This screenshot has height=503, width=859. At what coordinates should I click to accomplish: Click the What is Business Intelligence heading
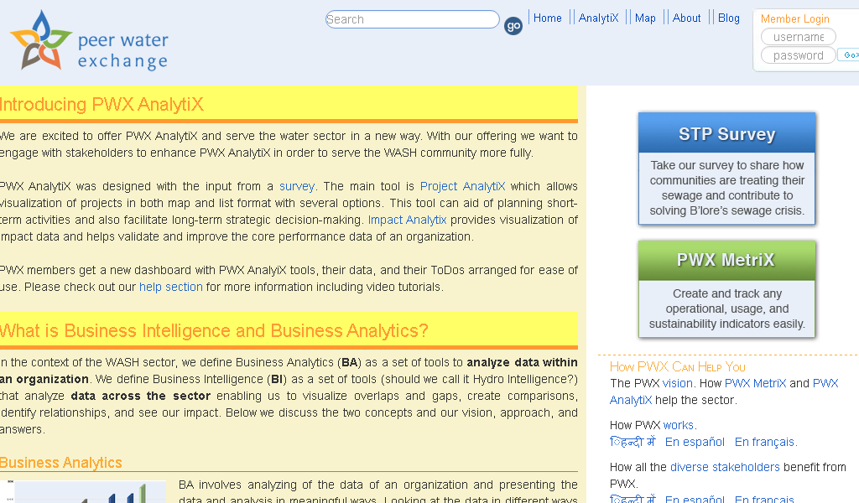coord(214,330)
